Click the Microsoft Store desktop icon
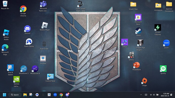Viewport: 175px width, 98px height. tap(138, 19)
